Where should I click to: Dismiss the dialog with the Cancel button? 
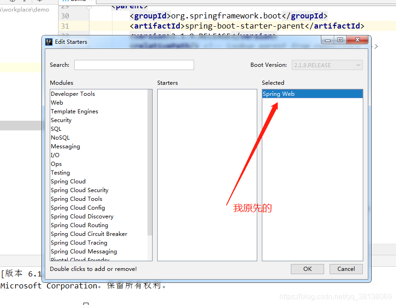point(346,269)
